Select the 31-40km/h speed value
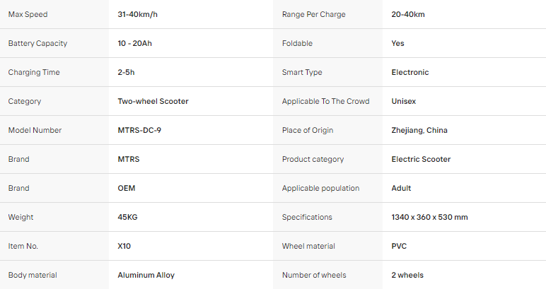Viewport: 546px width, 289px height. pos(137,14)
